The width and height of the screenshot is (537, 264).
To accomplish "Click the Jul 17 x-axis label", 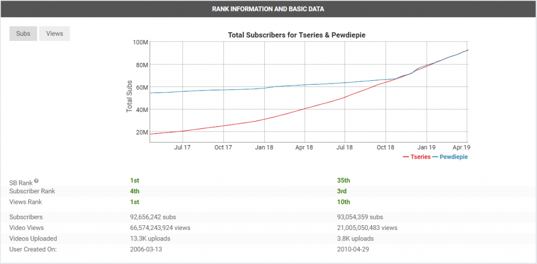I will tap(182, 147).
